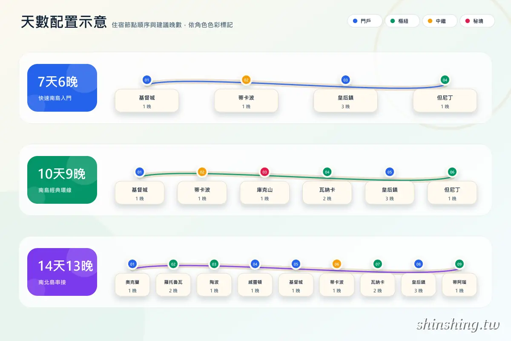Select 皇后鎮 stop card in 10天9晚 row
The height and width of the screenshot is (341, 511).
click(x=390, y=193)
